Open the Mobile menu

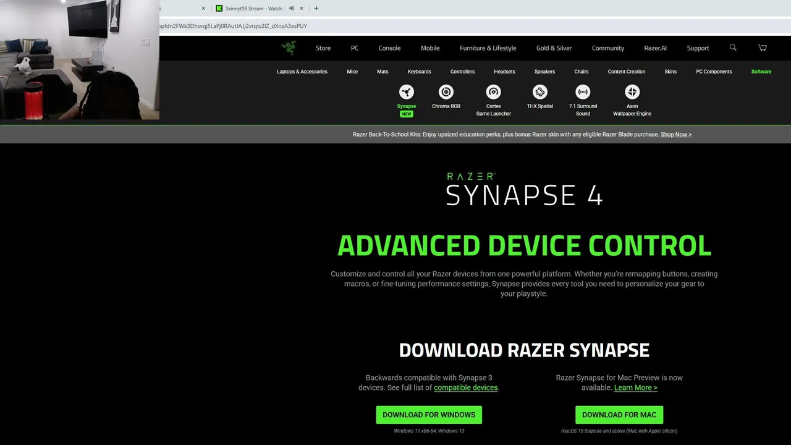[430, 48]
